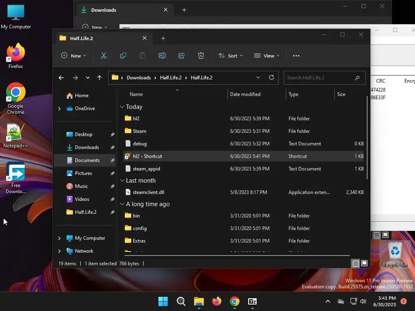Expand OneDrive in navigation pane
Image resolution: width=415 pixels, height=311 pixels.
click(x=59, y=109)
